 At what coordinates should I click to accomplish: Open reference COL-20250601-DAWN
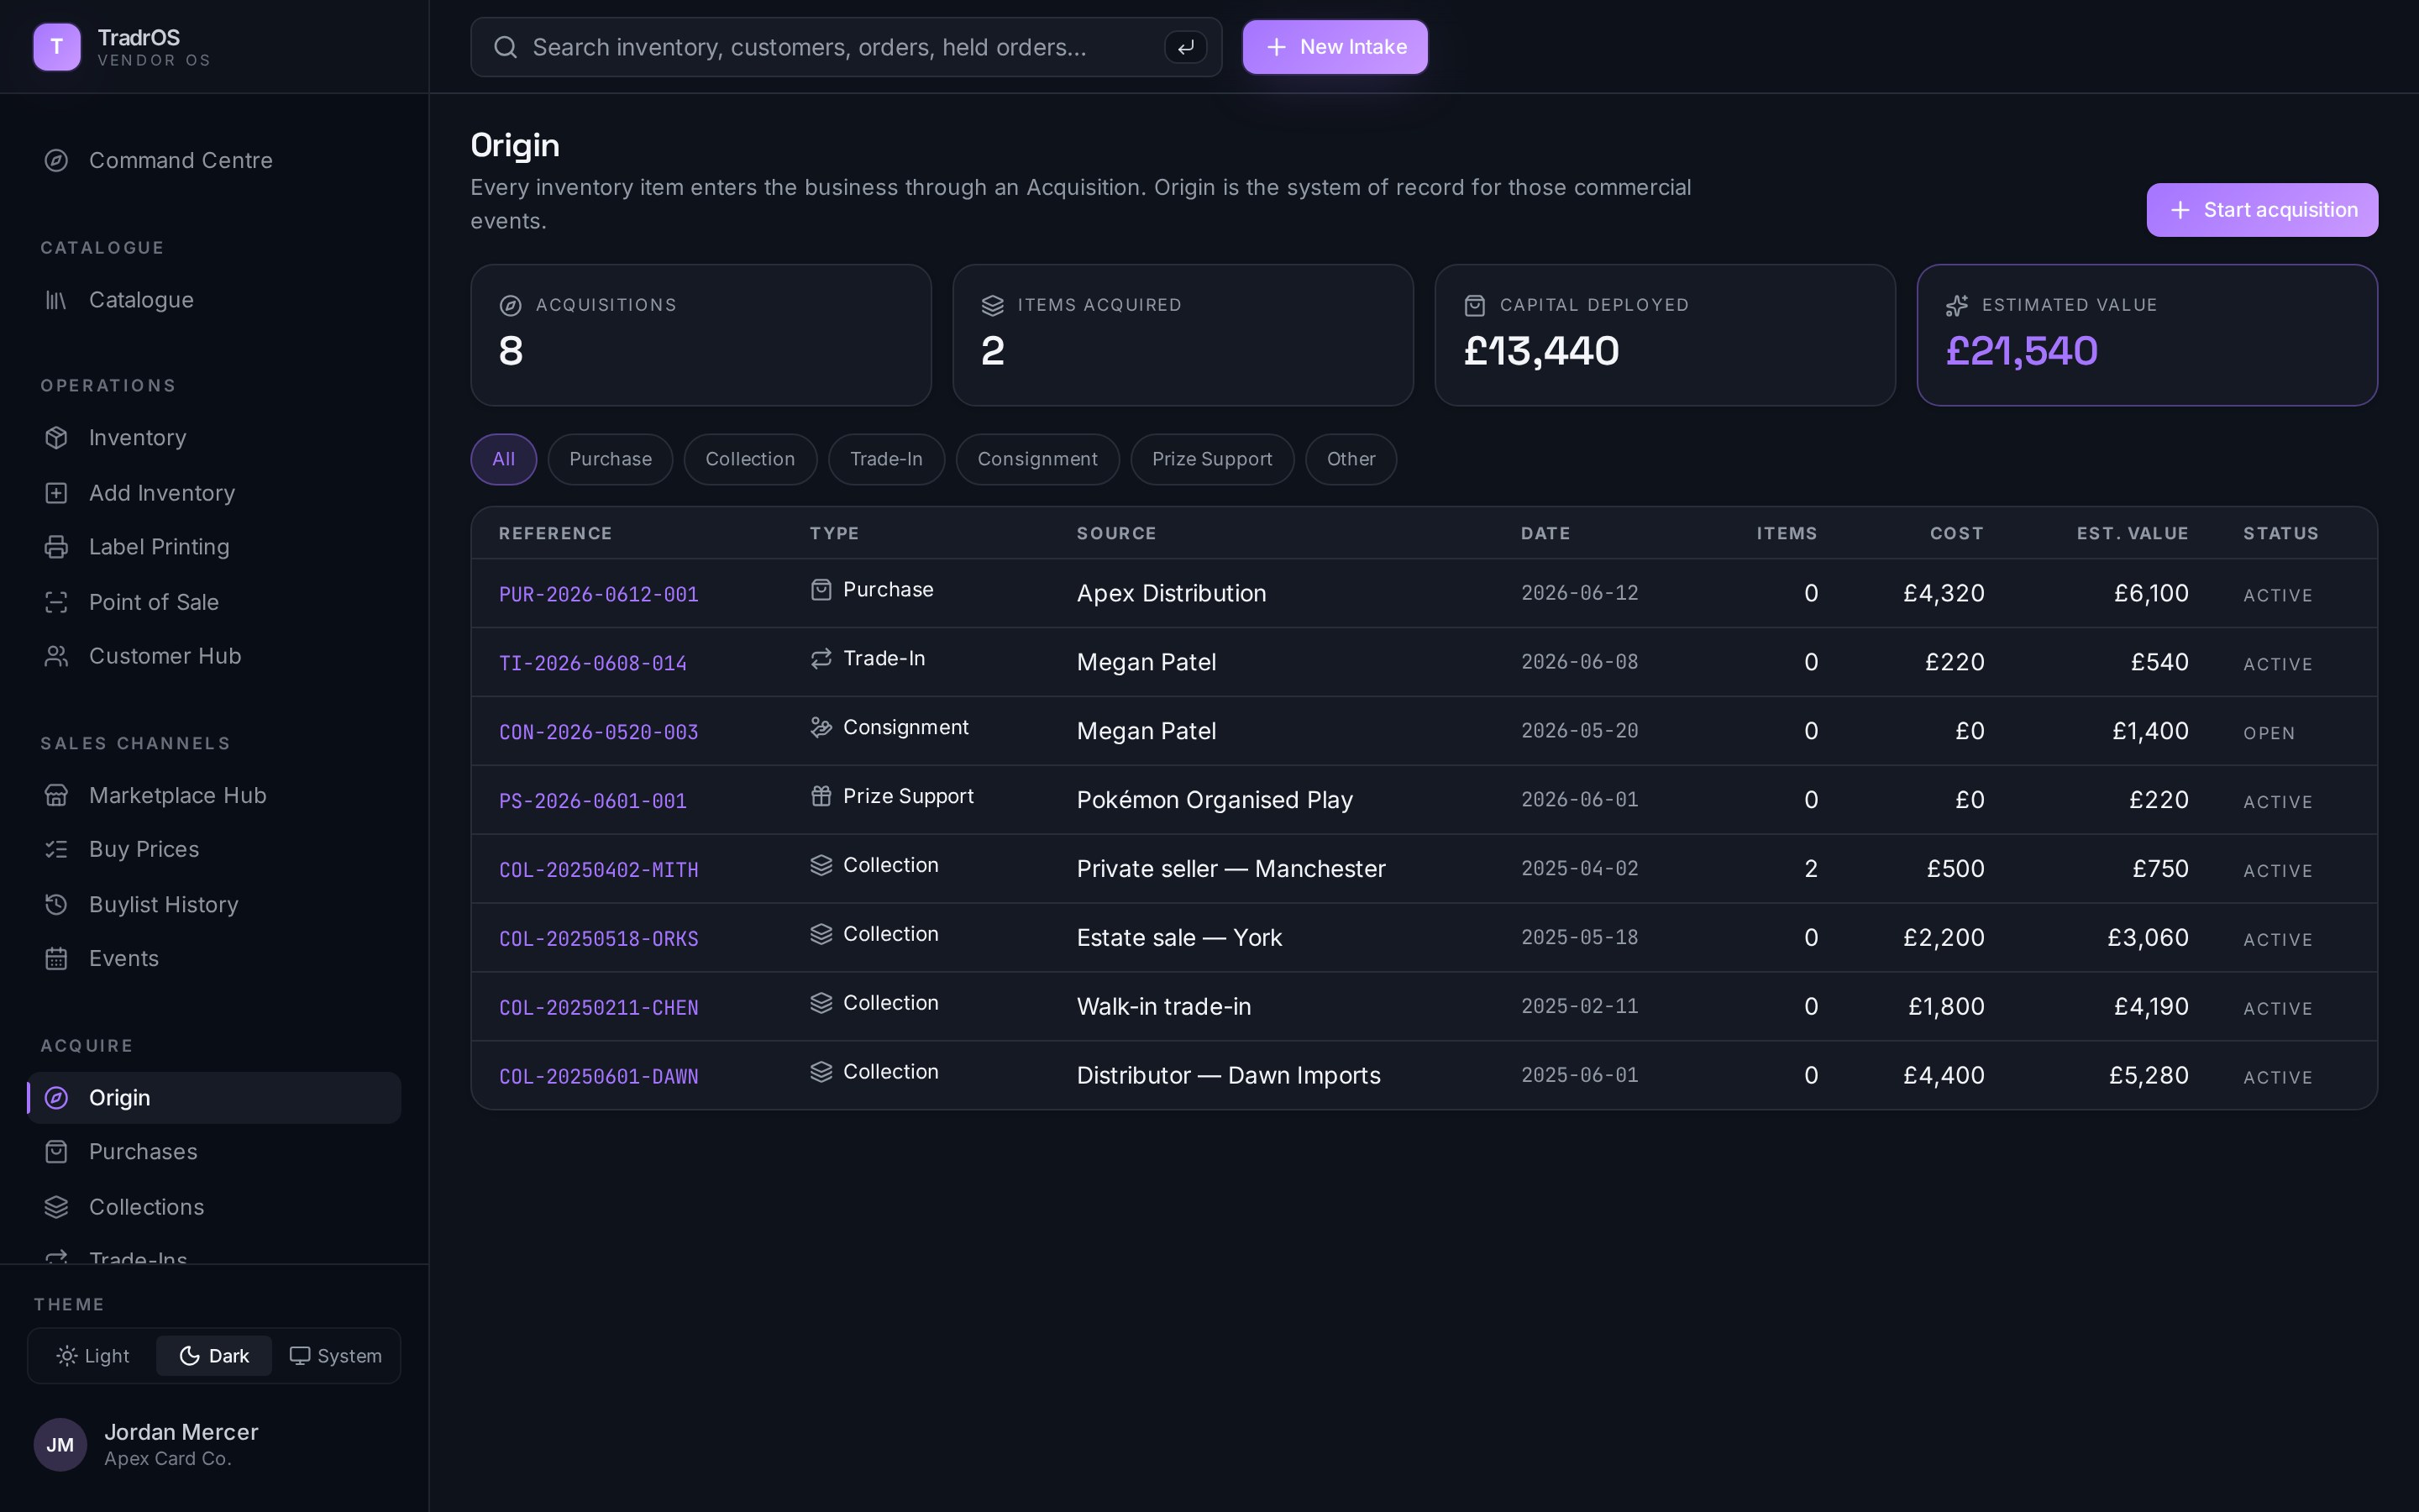coord(599,1077)
